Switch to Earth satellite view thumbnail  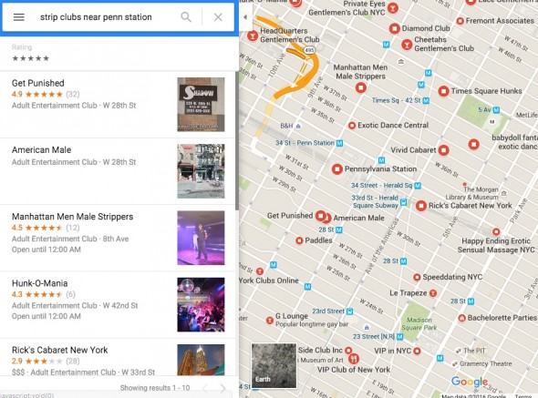(x=274, y=366)
